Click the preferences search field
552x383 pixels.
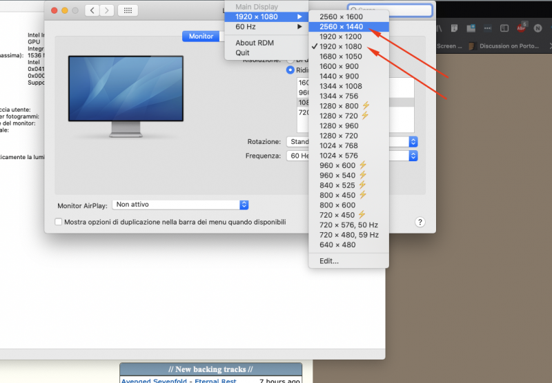tap(390, 10)
